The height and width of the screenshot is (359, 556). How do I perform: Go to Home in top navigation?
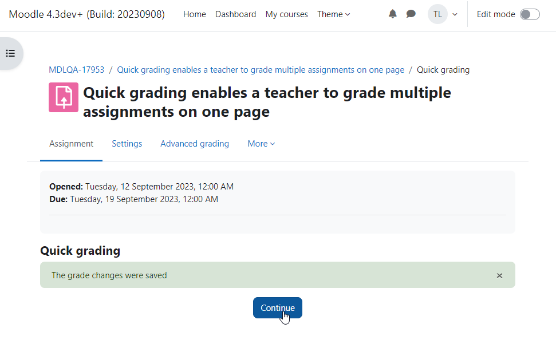tap(194, 14)
